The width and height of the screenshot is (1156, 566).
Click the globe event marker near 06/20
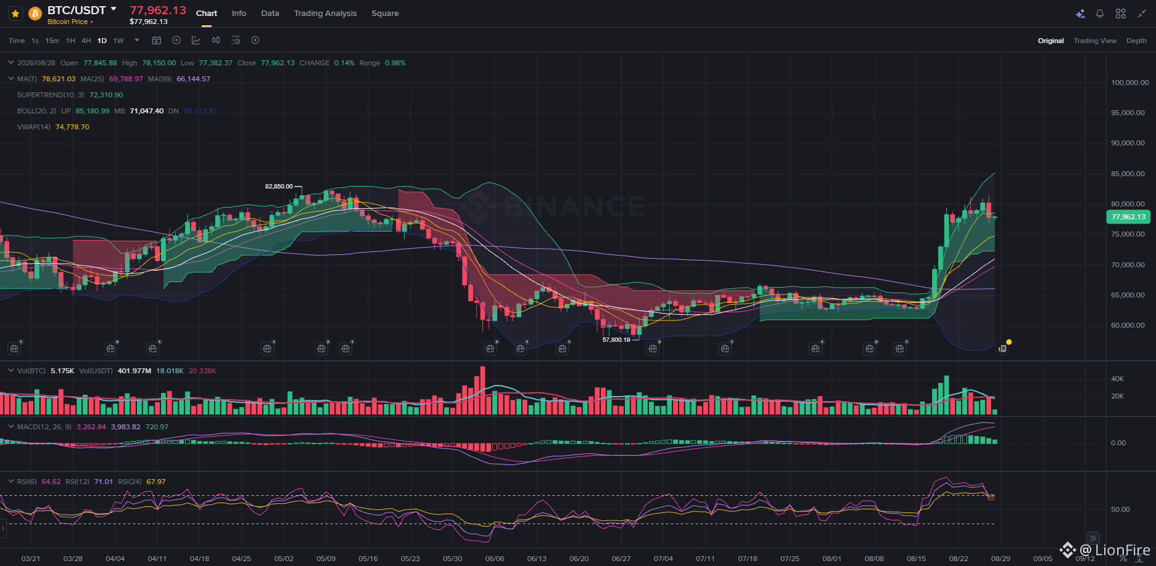(x=563, y=349)
